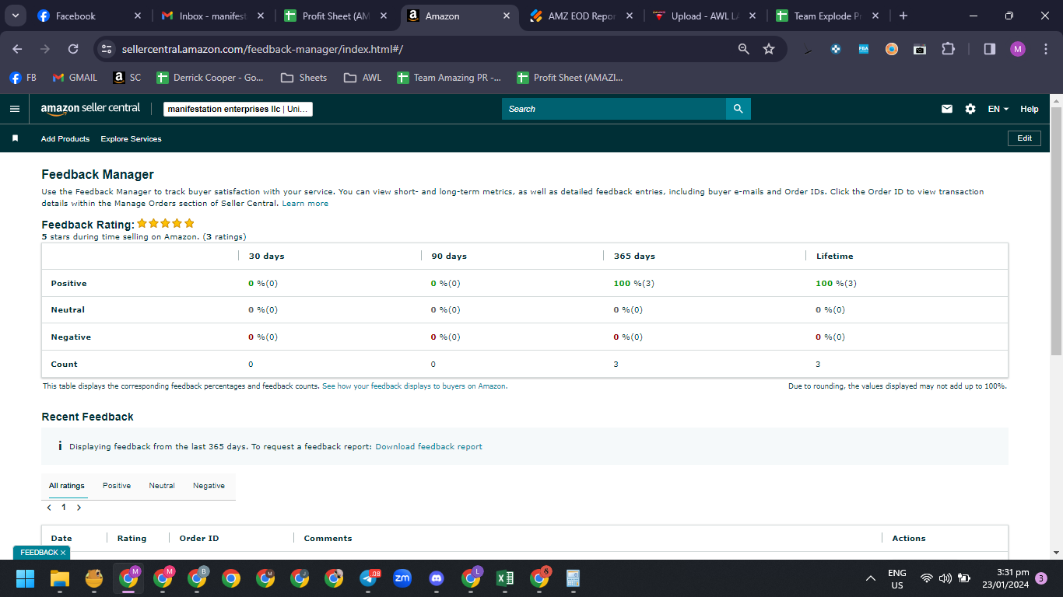Open Zoom from the taskbar
Screen dimensions: 1063x597
[x=402, y=578]
